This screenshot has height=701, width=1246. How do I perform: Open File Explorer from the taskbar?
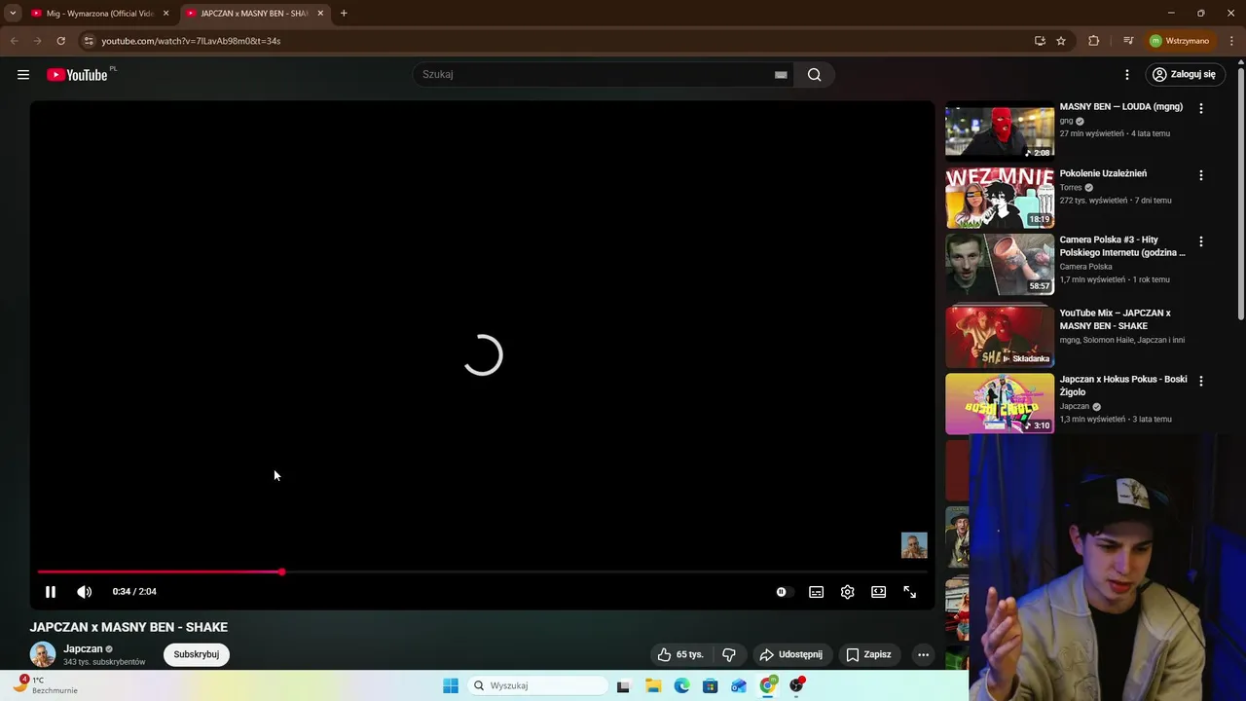[653, 686]
